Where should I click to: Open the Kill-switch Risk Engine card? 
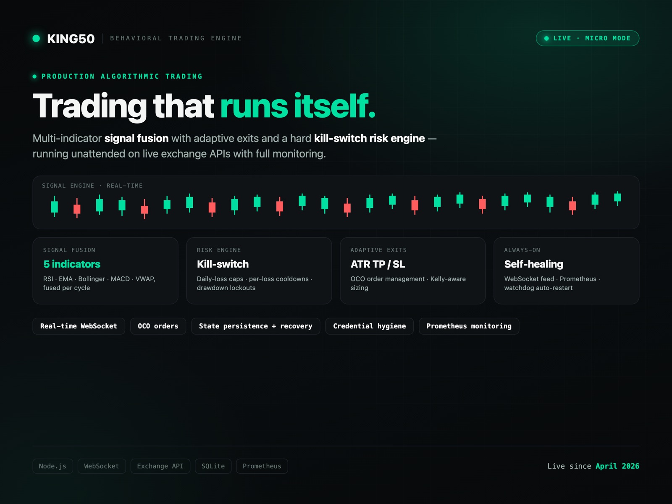(259, 270)
